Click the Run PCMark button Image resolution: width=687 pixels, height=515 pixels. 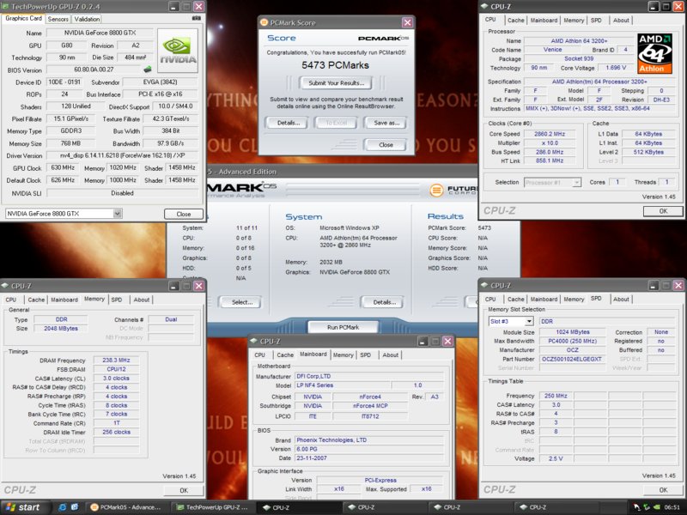coord(343,327)
